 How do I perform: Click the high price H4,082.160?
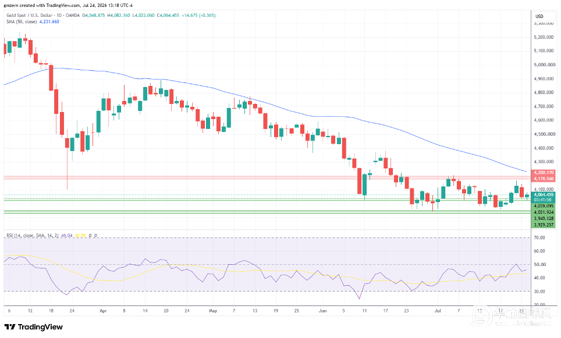119,15
